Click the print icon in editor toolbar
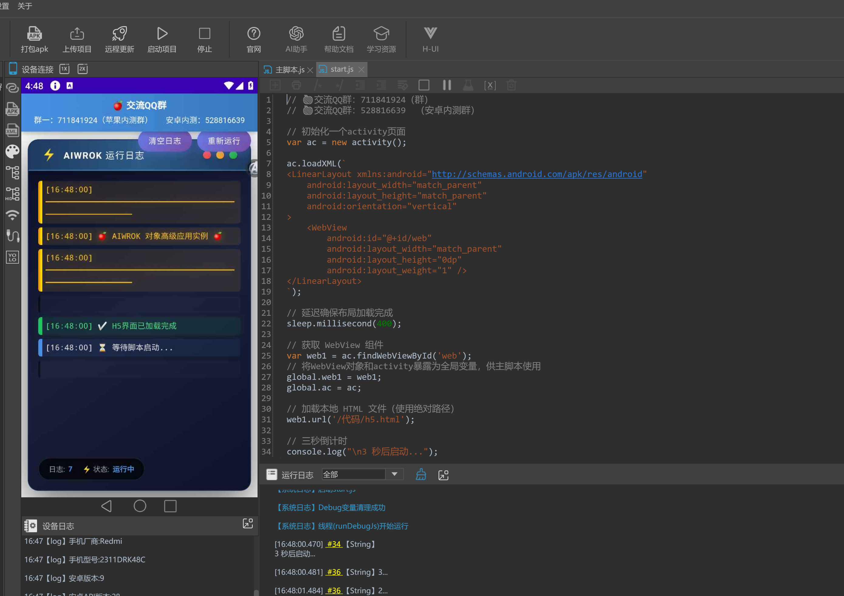844x596 pixels. [296, 85]
